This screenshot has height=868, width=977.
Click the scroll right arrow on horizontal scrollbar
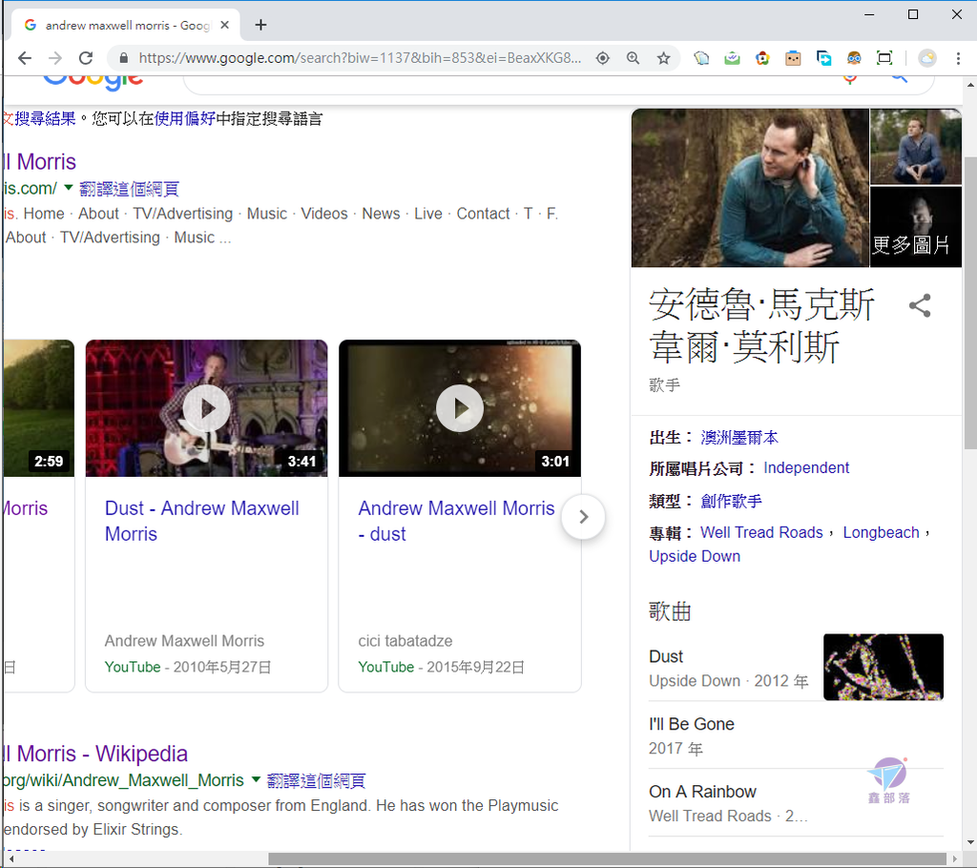pos(954,858)
